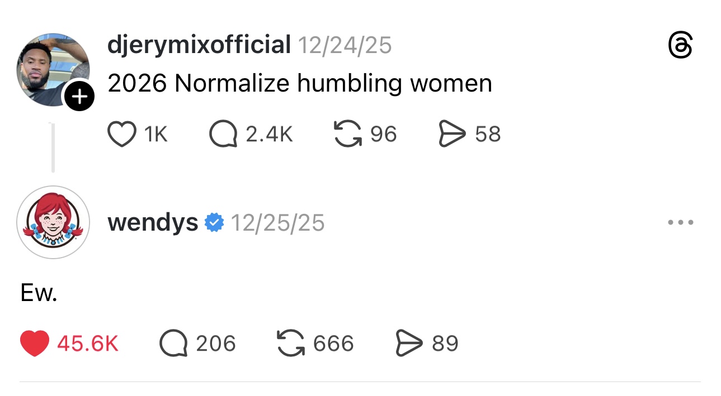Image resolution: width=721 pixels, height=396 pixels.
Task: Share the wendys reply via send icon
Action: tap(409, 343)
